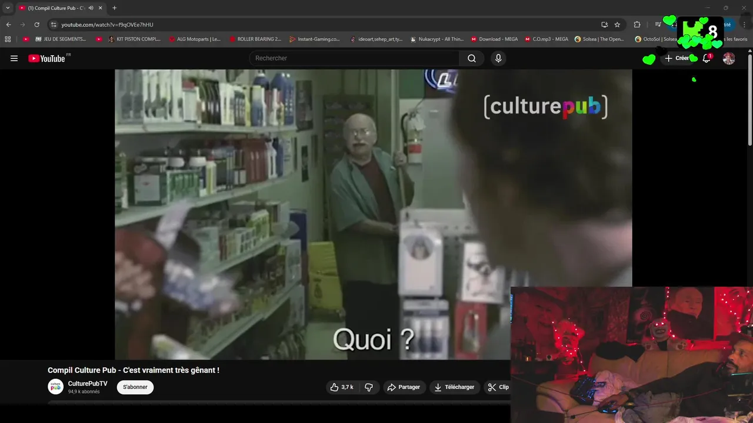The image size is (753, 423).
Task: Go back with browser back arrow
Action: (x=8, y=25)
